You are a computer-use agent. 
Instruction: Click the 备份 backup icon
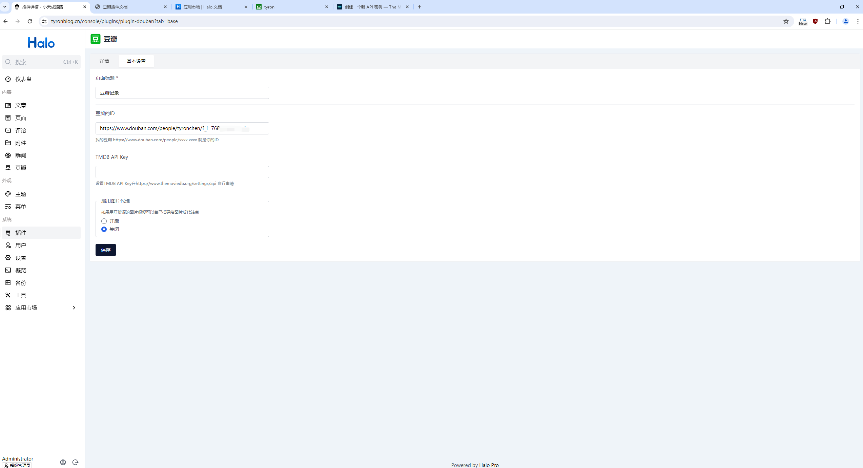(x=8, y=283)
